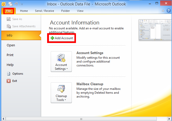Open the Send / Receive tab
Viewport: 172px width, 121px height.
(44, 11)
